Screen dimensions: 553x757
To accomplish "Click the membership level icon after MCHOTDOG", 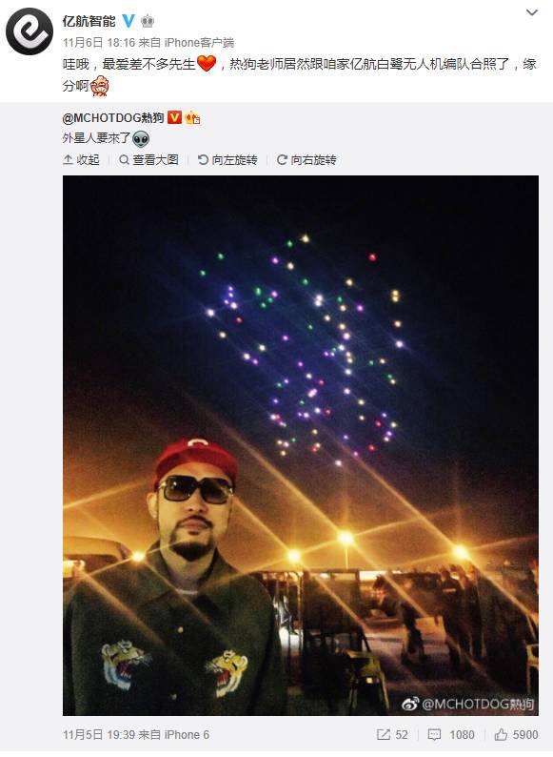I will click(192, 117).
